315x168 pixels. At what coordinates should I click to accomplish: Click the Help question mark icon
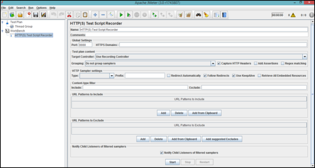click(x=224, y=15)
